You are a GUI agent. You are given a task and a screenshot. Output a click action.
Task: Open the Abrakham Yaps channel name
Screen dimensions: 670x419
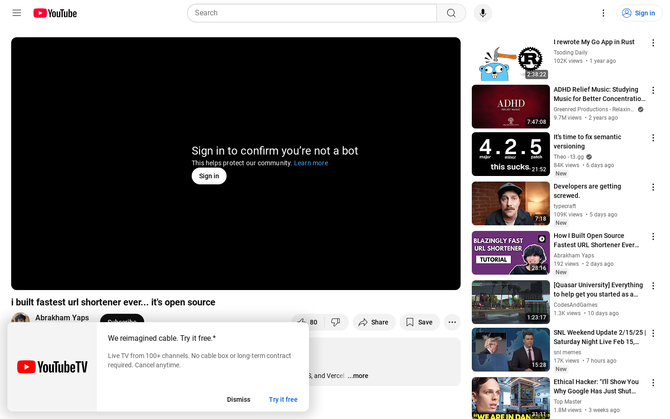click(62, 318)
